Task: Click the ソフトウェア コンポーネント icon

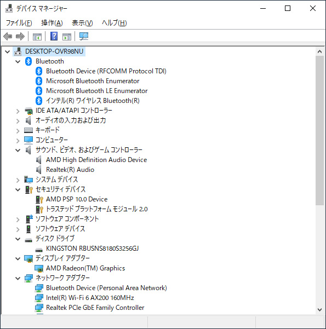Action: (x=29, y=219)
